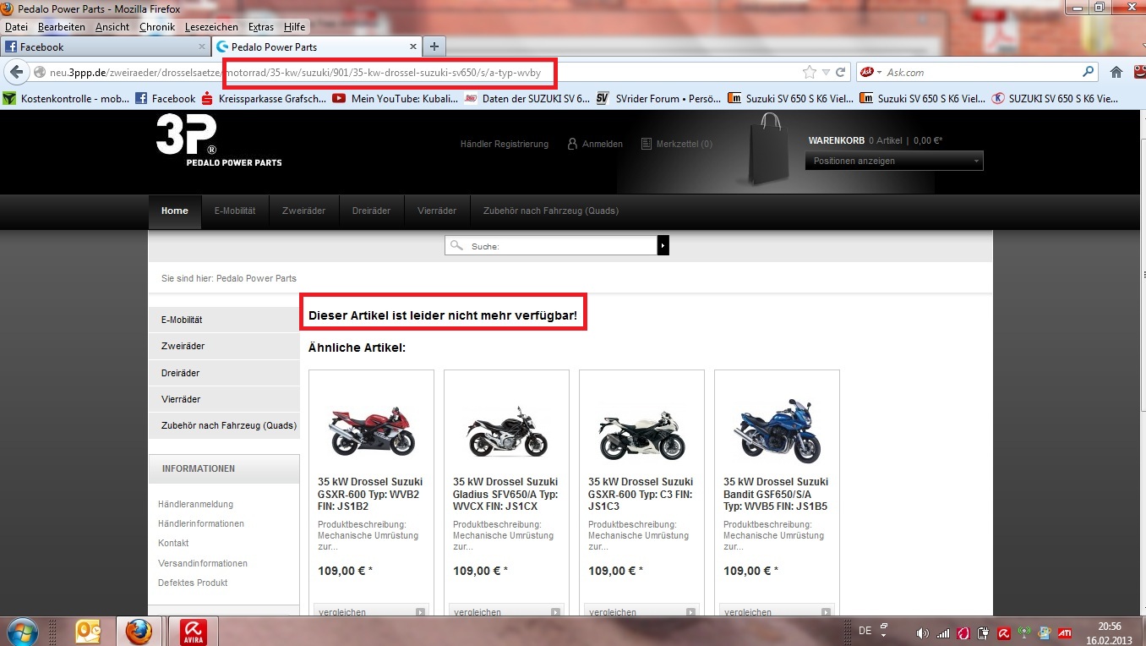Open the URL history dropdown arrow
This screenshot has width=1146, height=646.
[x=827, y=73]
